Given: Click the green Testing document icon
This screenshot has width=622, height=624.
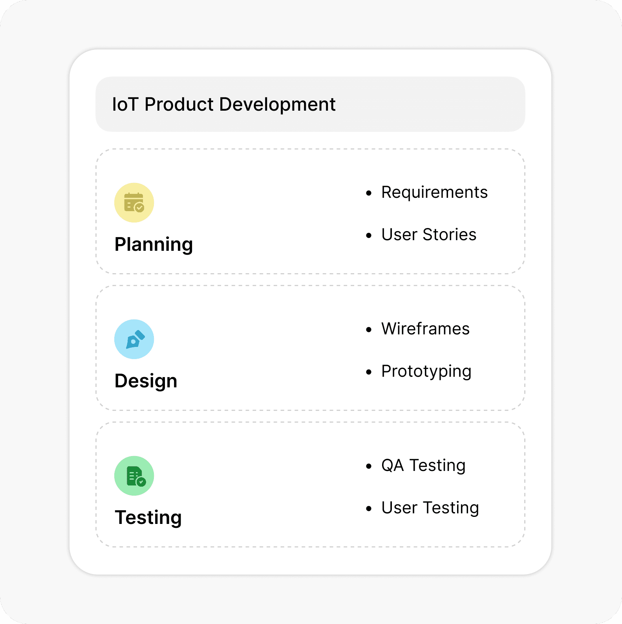Looking at the screenshot, I should [134, 476].
